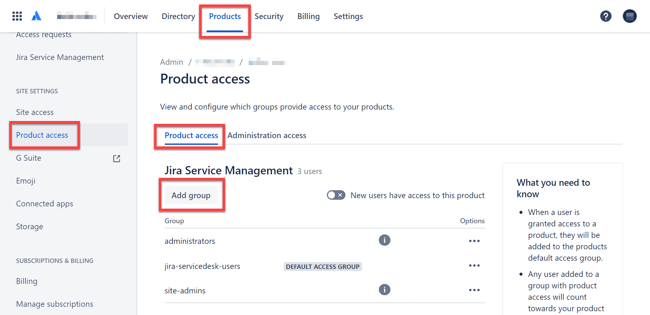Click the Admin breadcrumb link
The height and width of the screenshot is (315, 650).
[x=171, y=62]
